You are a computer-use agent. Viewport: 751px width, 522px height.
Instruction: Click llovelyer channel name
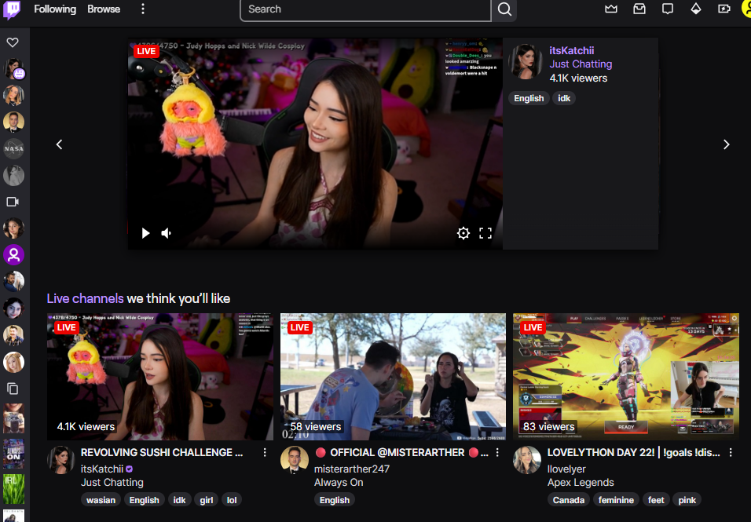(x=566, y=469)
